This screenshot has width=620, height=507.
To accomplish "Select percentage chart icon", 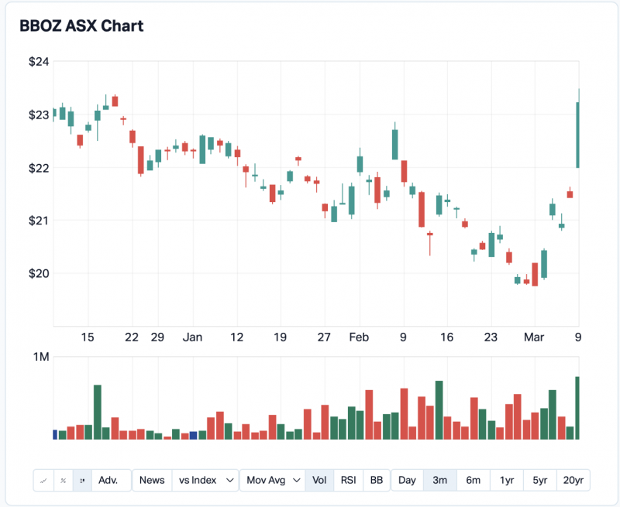I will pos(63,481).
